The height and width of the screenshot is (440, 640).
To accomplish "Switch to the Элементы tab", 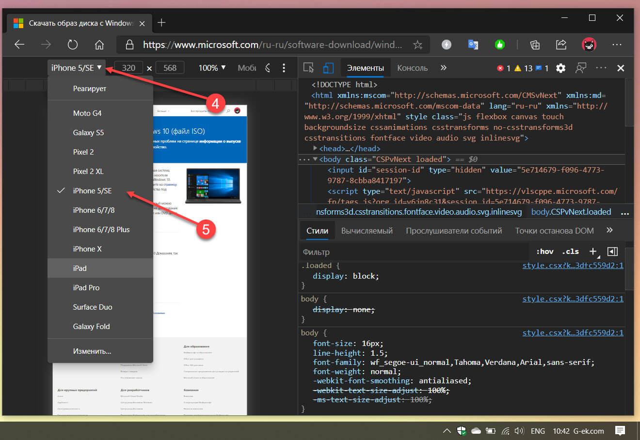I will coord(366,68).
